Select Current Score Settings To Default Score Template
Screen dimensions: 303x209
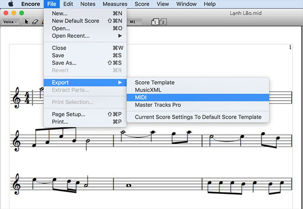pyautogui.click(x=198, y=117)
